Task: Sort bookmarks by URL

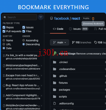Action: 4,44
